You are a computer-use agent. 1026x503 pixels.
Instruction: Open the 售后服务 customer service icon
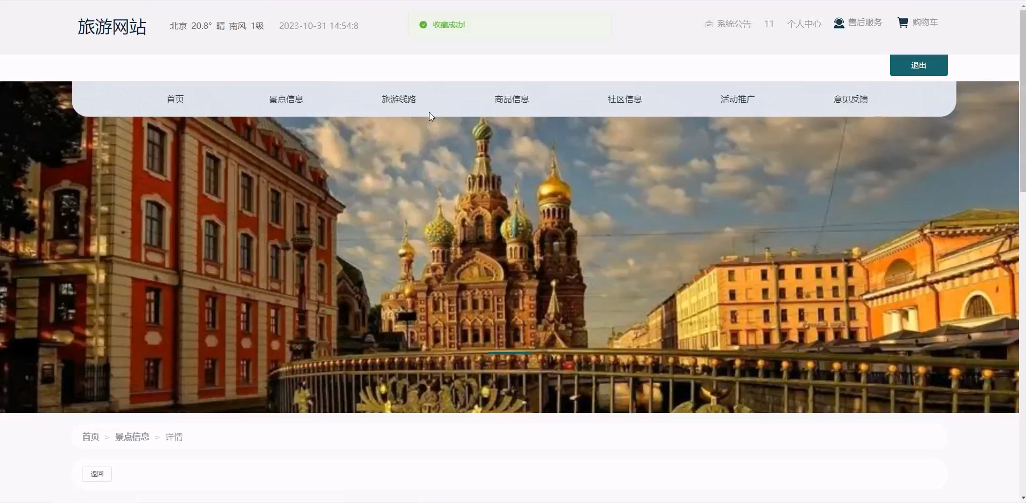click(839, 23)
